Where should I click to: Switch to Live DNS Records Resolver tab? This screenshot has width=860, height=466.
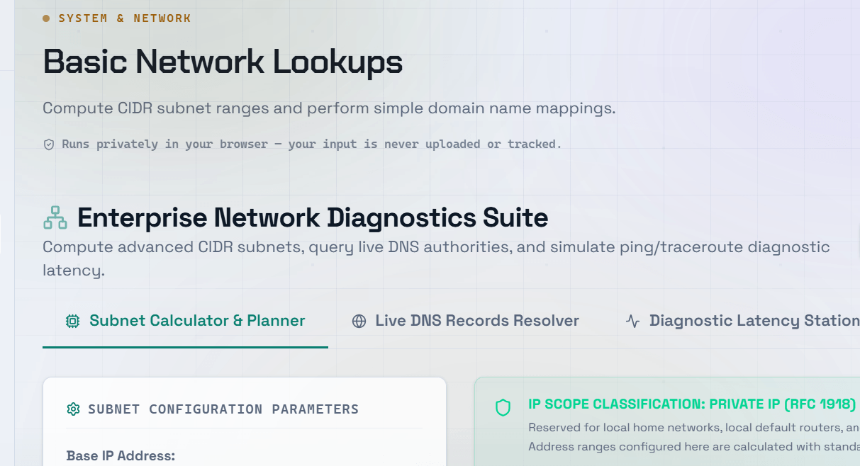click(466, 321)
